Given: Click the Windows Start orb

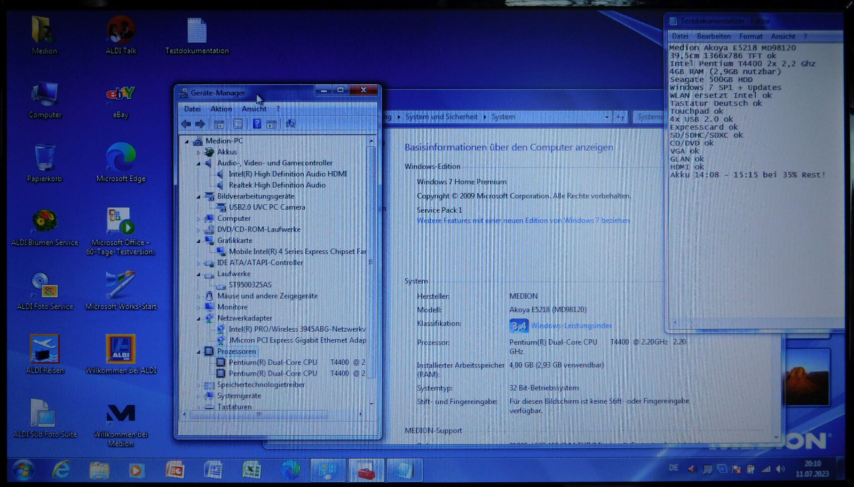Looking at the screenshot, I should (23, 470).
